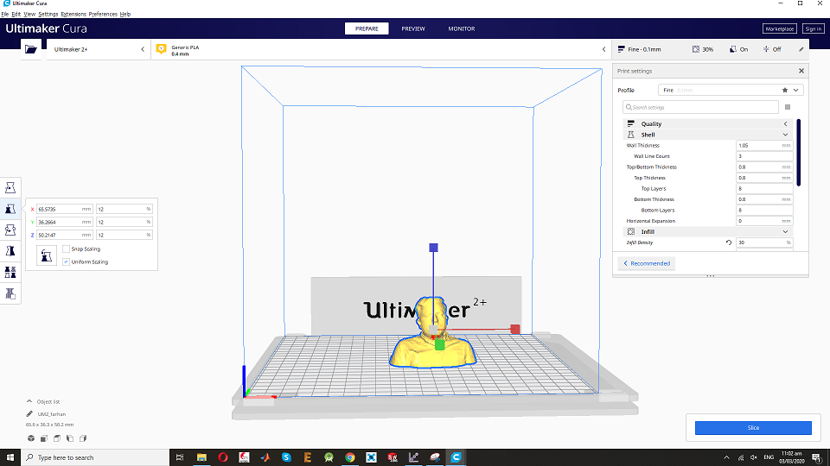830x466 pixels.
Task: Open file with the folder icon
Action: pyautogui.click(x=31, y=49)
